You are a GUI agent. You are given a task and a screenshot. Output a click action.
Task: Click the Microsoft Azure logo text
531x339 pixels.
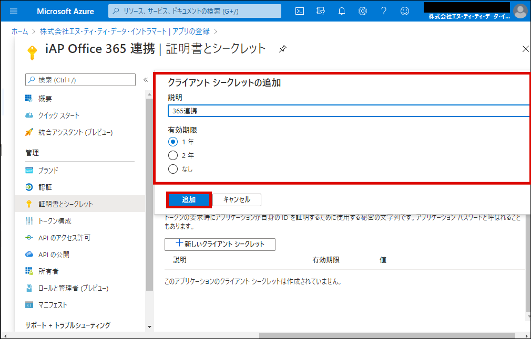[x=65, y=11]
